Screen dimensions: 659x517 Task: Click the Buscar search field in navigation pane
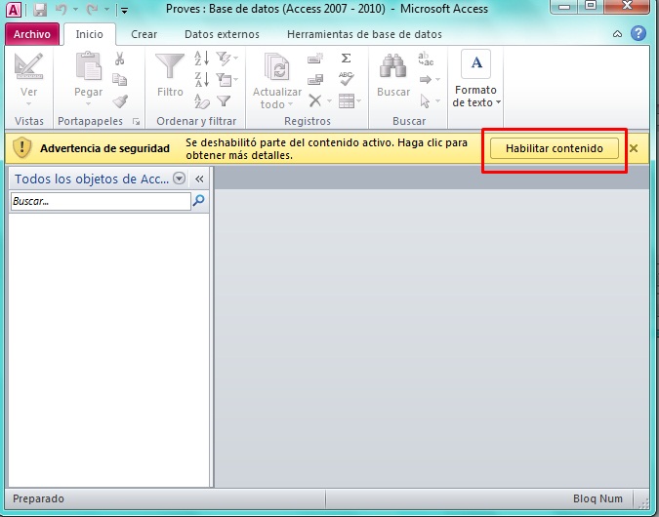point(100,201)
